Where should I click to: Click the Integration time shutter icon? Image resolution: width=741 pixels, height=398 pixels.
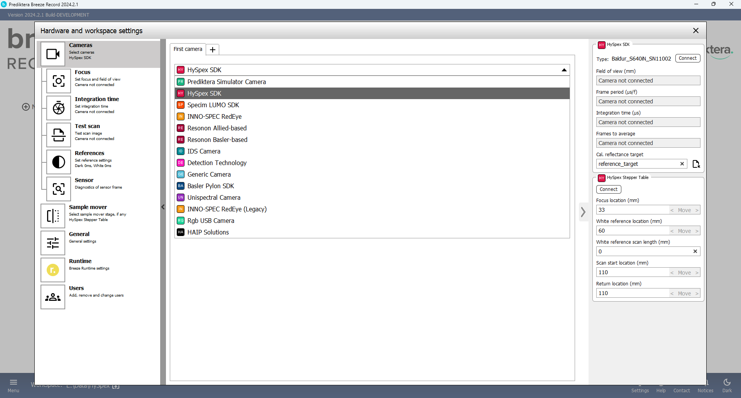(59, 108)
